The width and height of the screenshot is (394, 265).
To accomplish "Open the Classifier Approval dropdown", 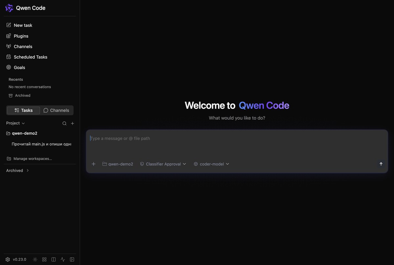I will (x=163, y=164).
